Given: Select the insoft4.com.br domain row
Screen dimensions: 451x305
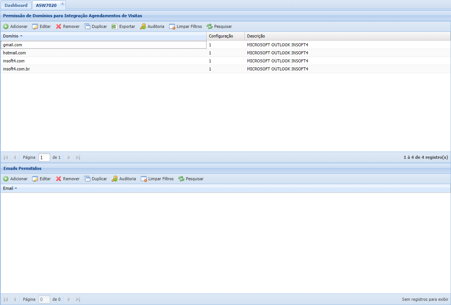Looking at the screenshot, I should tap(226, 69).
